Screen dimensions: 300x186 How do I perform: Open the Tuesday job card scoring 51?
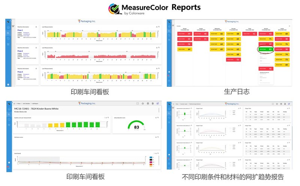pyautogui.click(x=201, y=39)
